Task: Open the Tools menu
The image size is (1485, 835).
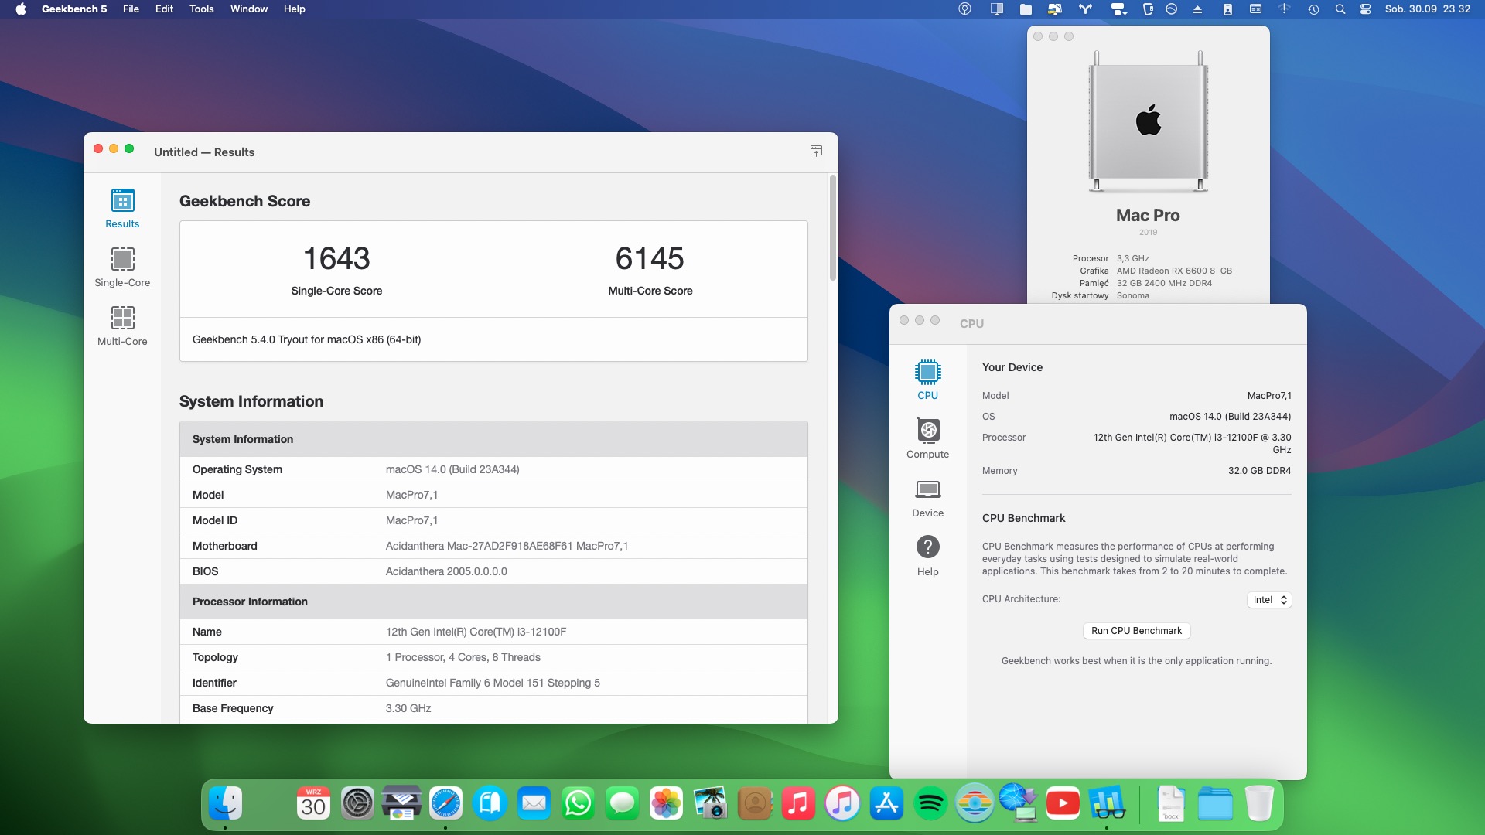Action: coord(201,9)
